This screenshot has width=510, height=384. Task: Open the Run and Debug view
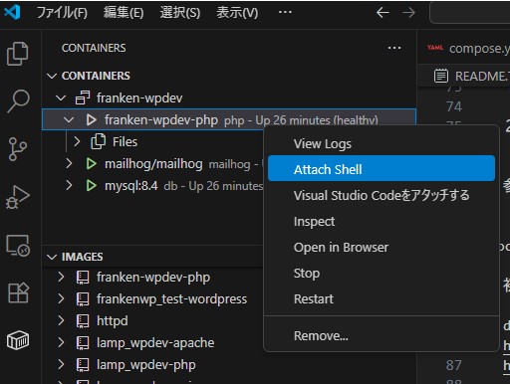[18, 197]
